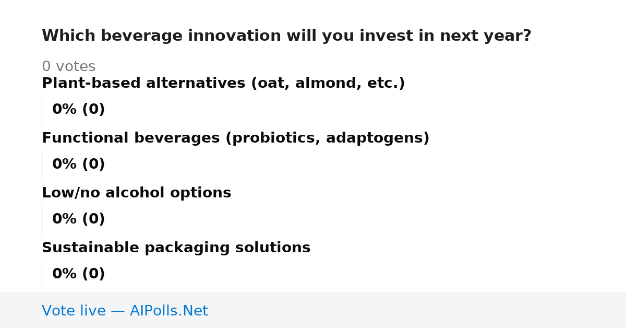The width and height of the screenshot is (626, 328).
Task: Click the '0 votes' total count
Action: point(68,67)
